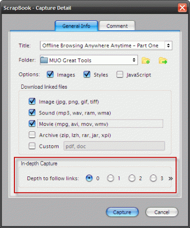
Task: Enable Archive linked files checkbox
Action: point(32,135)
